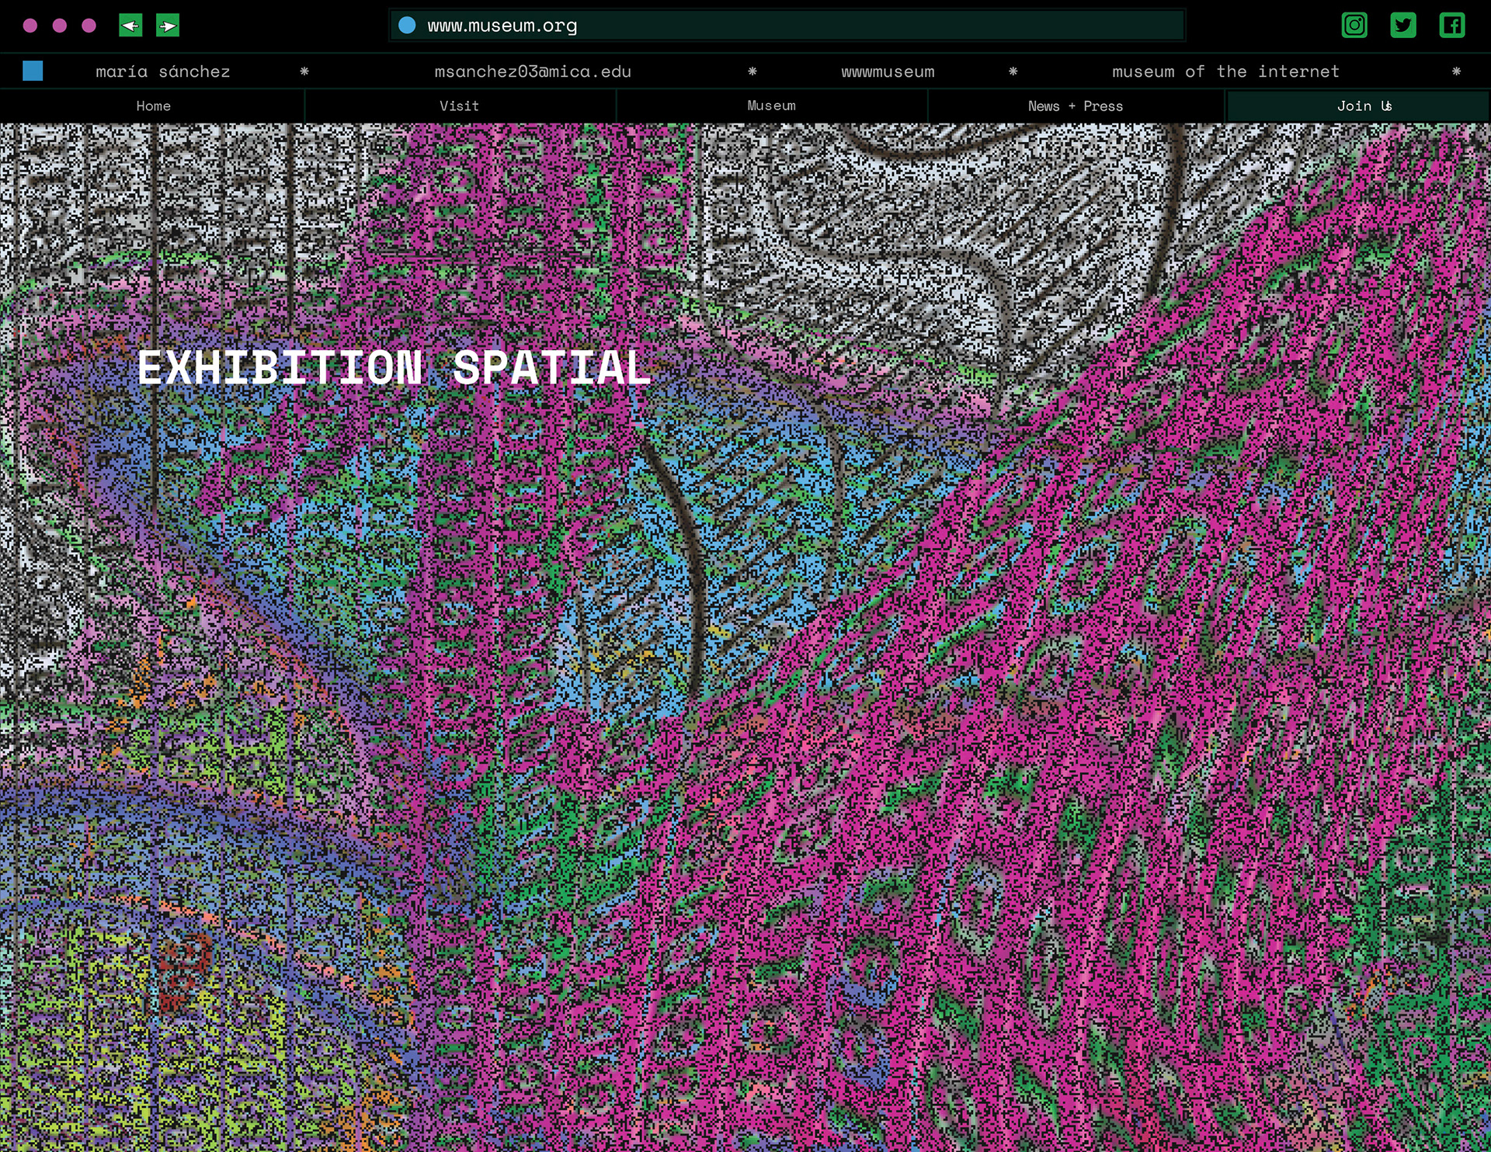Open the Facebook icon link

[1452, 25]
